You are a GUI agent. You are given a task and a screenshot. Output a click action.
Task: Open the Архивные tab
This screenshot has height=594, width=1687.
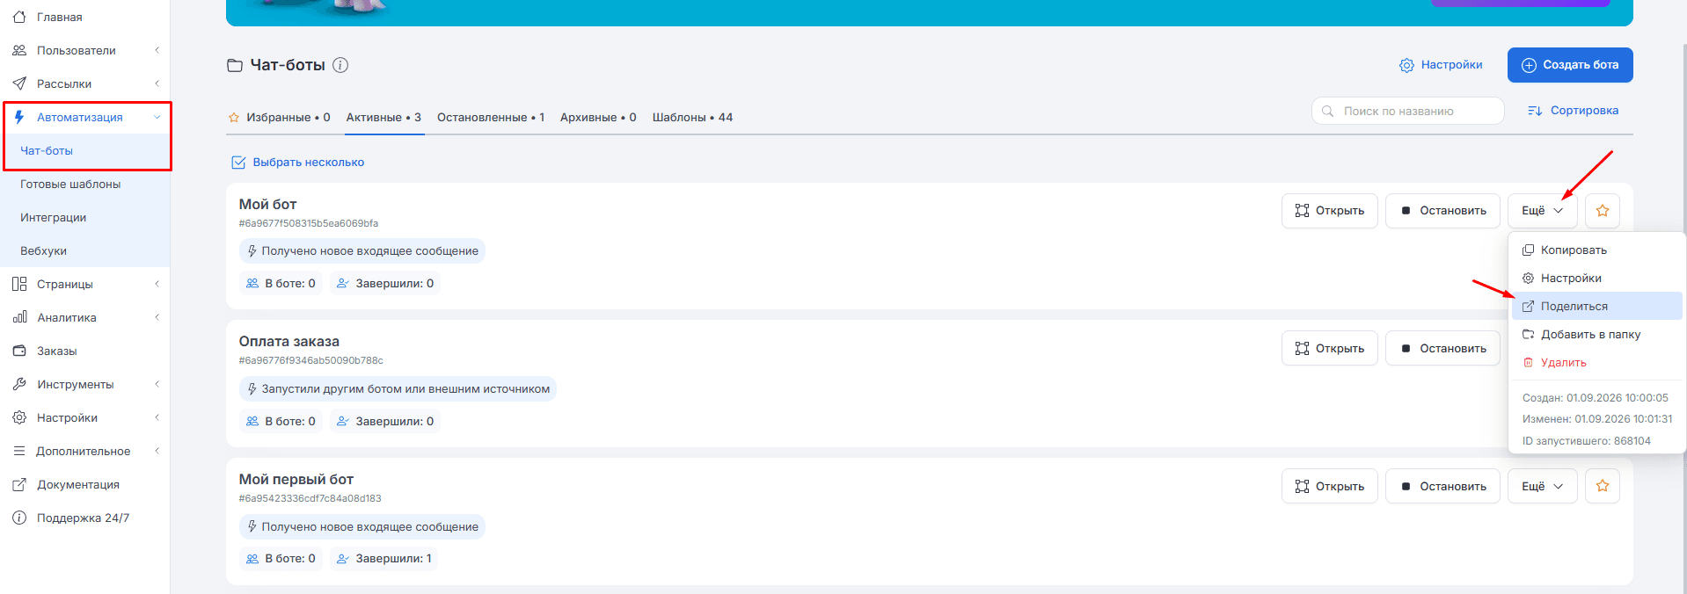click(x=598, y=118)
